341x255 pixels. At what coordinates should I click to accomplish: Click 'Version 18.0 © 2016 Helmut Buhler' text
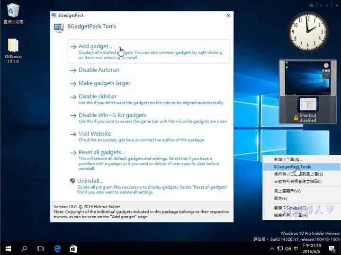tap(87, 207)
